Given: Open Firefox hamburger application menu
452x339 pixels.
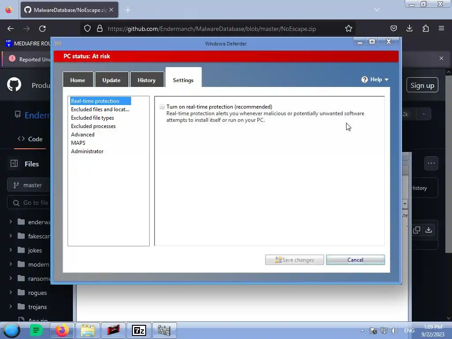Looking at the screenshot, I should [x=441, y=28].
